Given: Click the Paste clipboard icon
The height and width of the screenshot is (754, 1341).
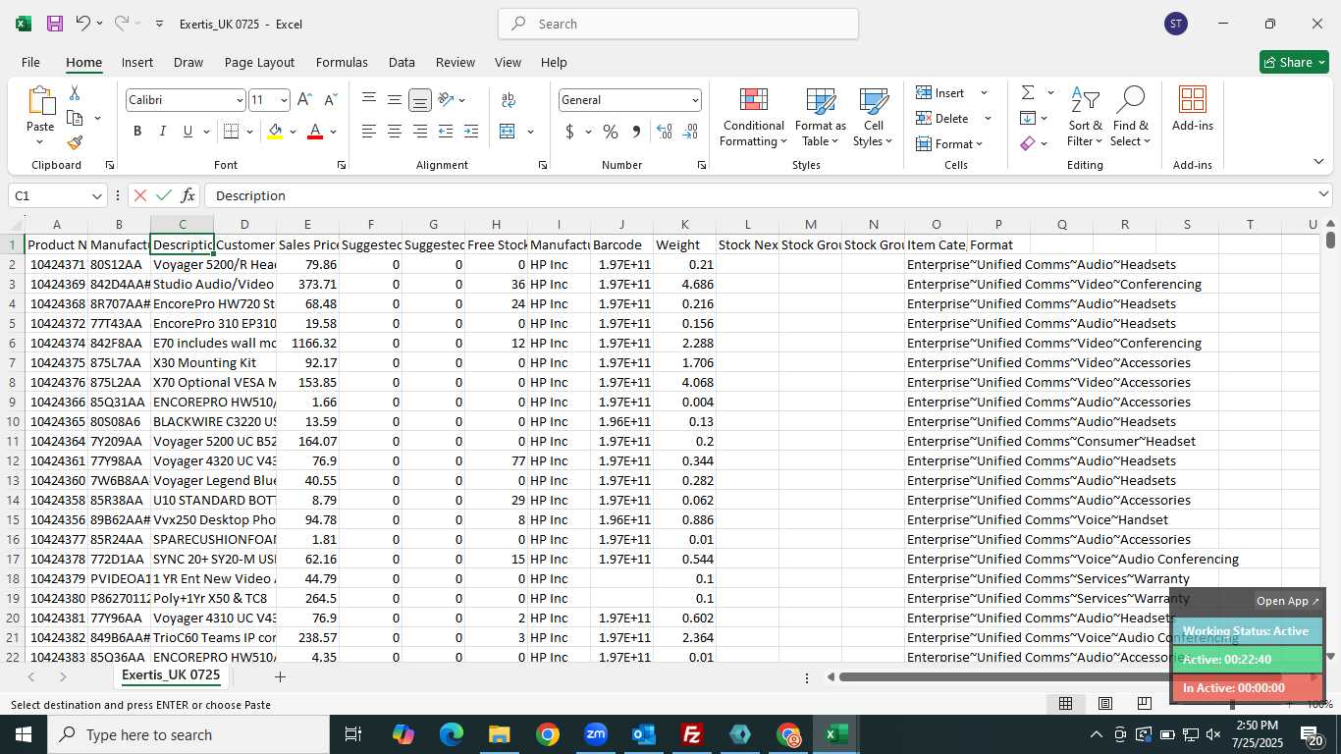Looking at the screenshot, I should pyautogui.click(x=40, y=101).
